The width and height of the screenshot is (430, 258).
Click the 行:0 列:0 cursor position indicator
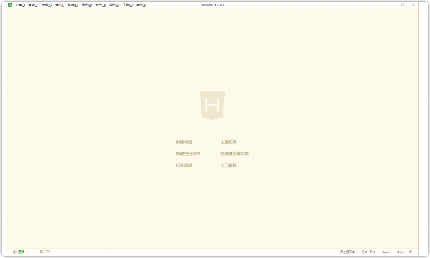pos(368,252)
